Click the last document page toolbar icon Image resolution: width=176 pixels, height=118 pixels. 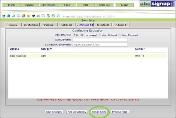click(58, 16)
